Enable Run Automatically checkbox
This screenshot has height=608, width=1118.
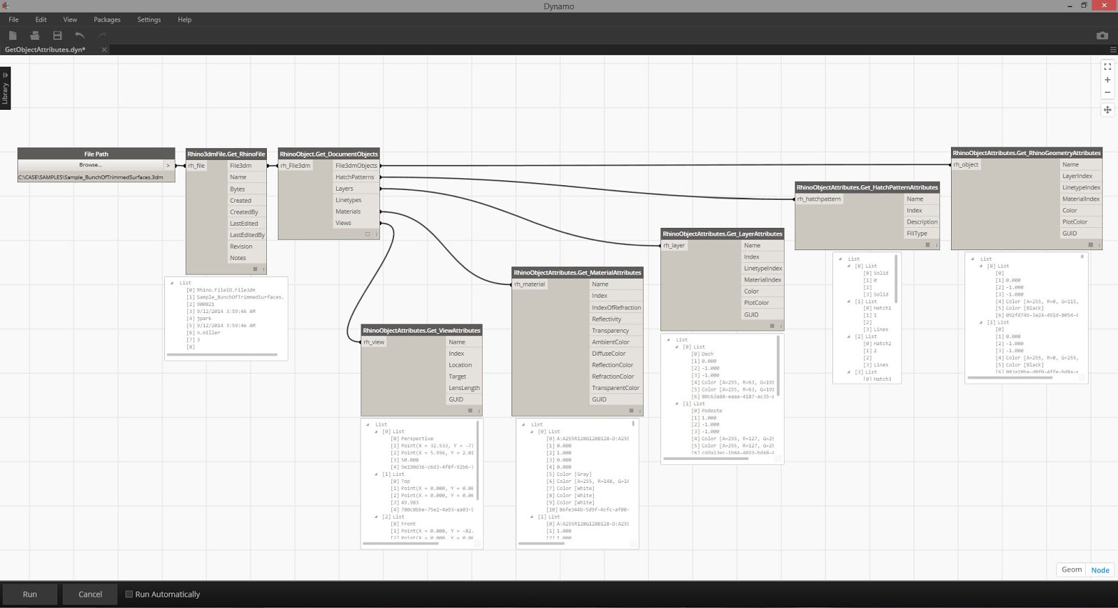coord(129,594)
